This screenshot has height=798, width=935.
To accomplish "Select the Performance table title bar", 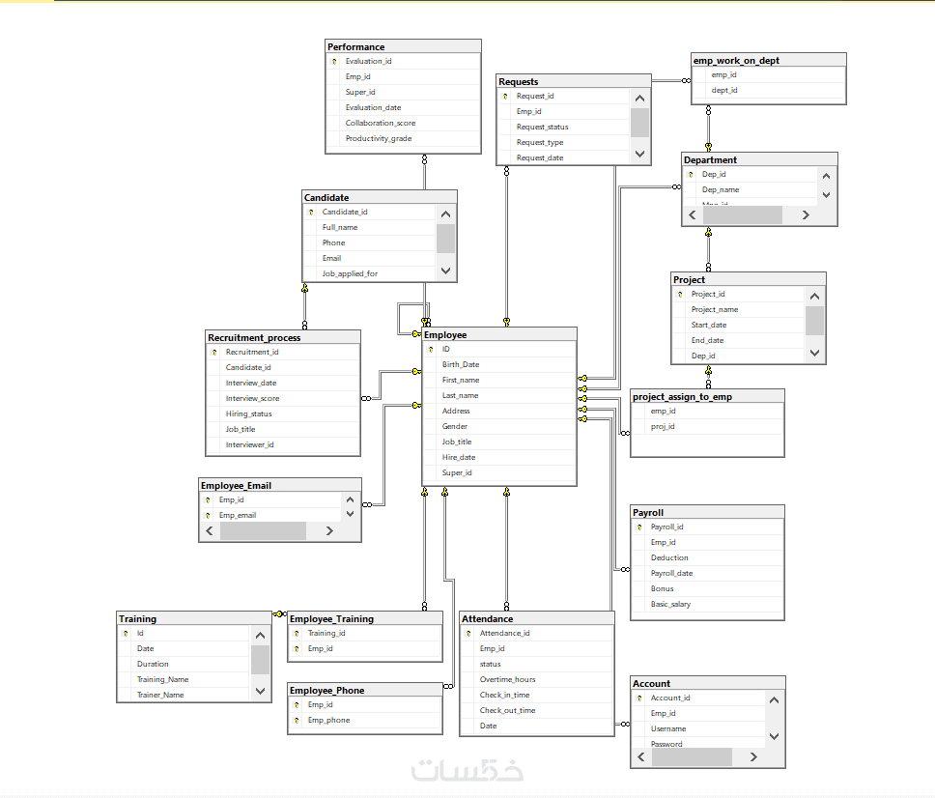I will point(403,46).
